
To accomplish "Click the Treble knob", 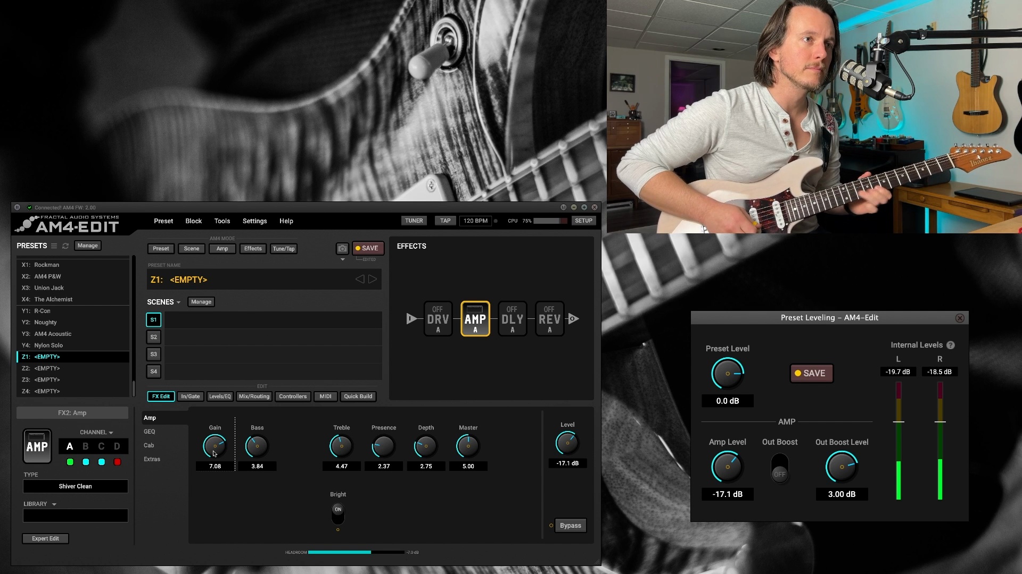I will coord(342,446).
